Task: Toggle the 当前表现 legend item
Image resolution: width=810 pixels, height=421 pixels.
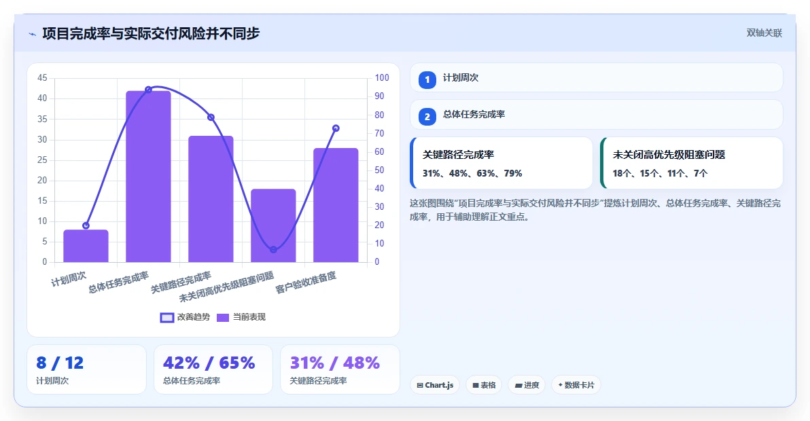Action: (x=241, y=317)
